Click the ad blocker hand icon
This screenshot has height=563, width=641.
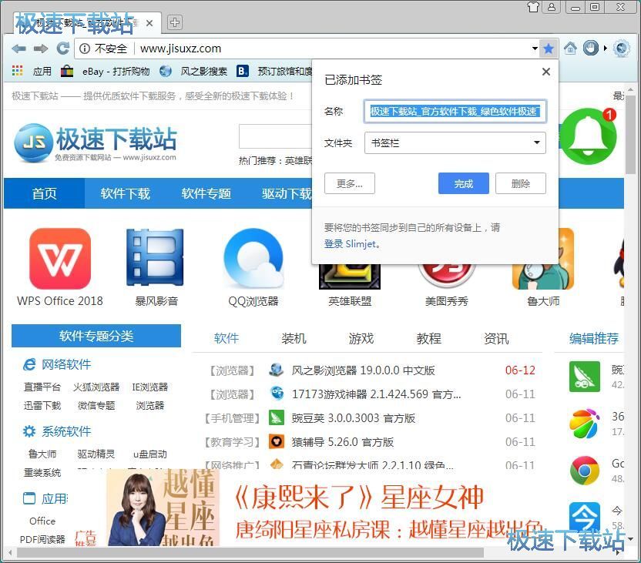tap(590, 49)
